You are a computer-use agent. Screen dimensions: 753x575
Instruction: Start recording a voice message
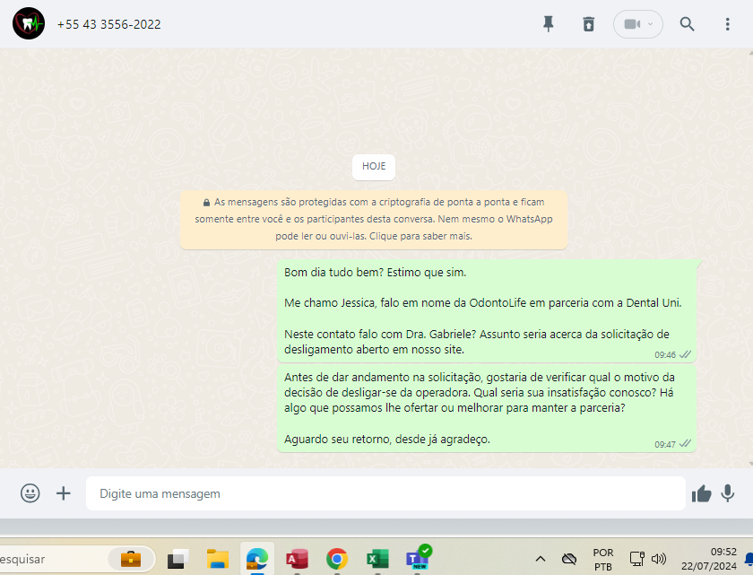[x=728, y=493]
